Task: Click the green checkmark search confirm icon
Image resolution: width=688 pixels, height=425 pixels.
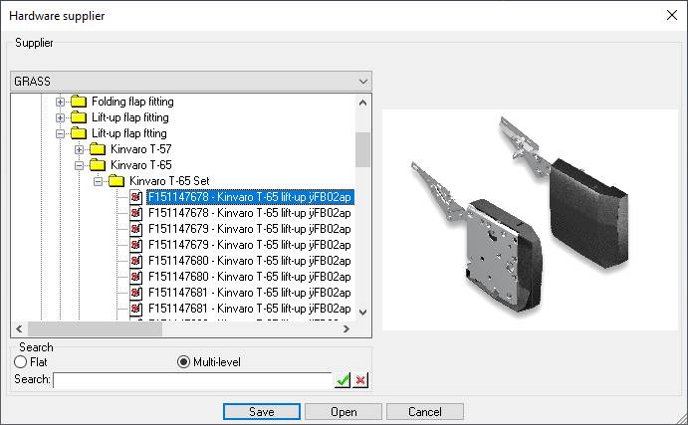Action: point(343,380)
